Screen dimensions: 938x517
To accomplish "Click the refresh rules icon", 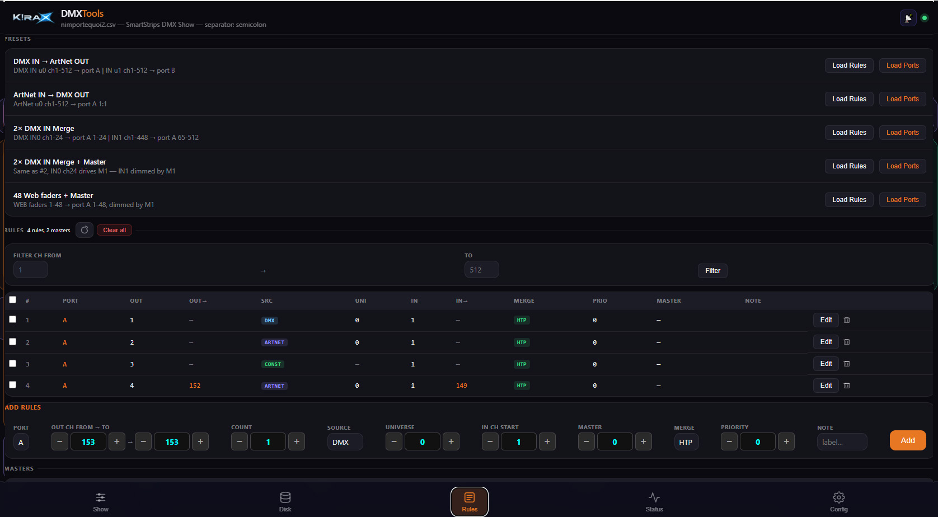I will click(85, 230).
